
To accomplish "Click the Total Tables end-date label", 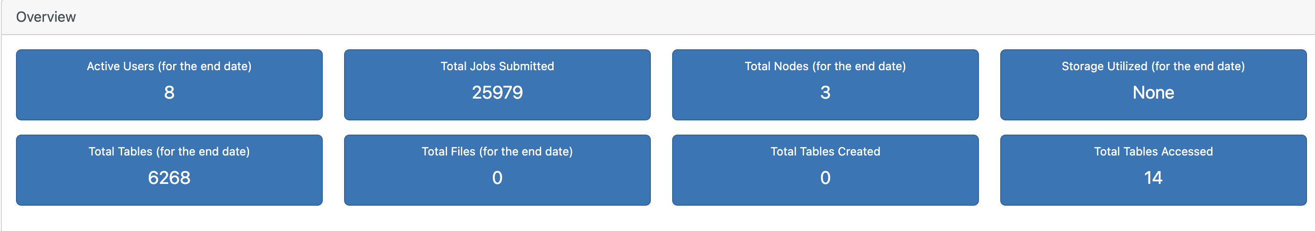I will [x=169, y=152].
